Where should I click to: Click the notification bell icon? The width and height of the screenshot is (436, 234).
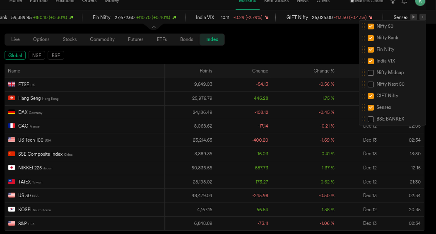tap(404, 2)
